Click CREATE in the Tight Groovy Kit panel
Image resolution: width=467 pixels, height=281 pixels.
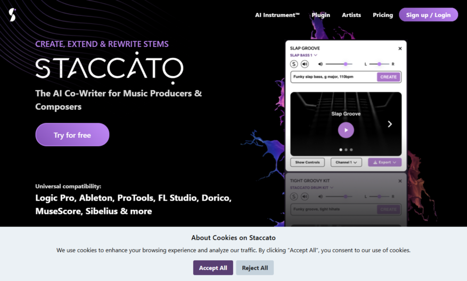(x=388, y=209)
